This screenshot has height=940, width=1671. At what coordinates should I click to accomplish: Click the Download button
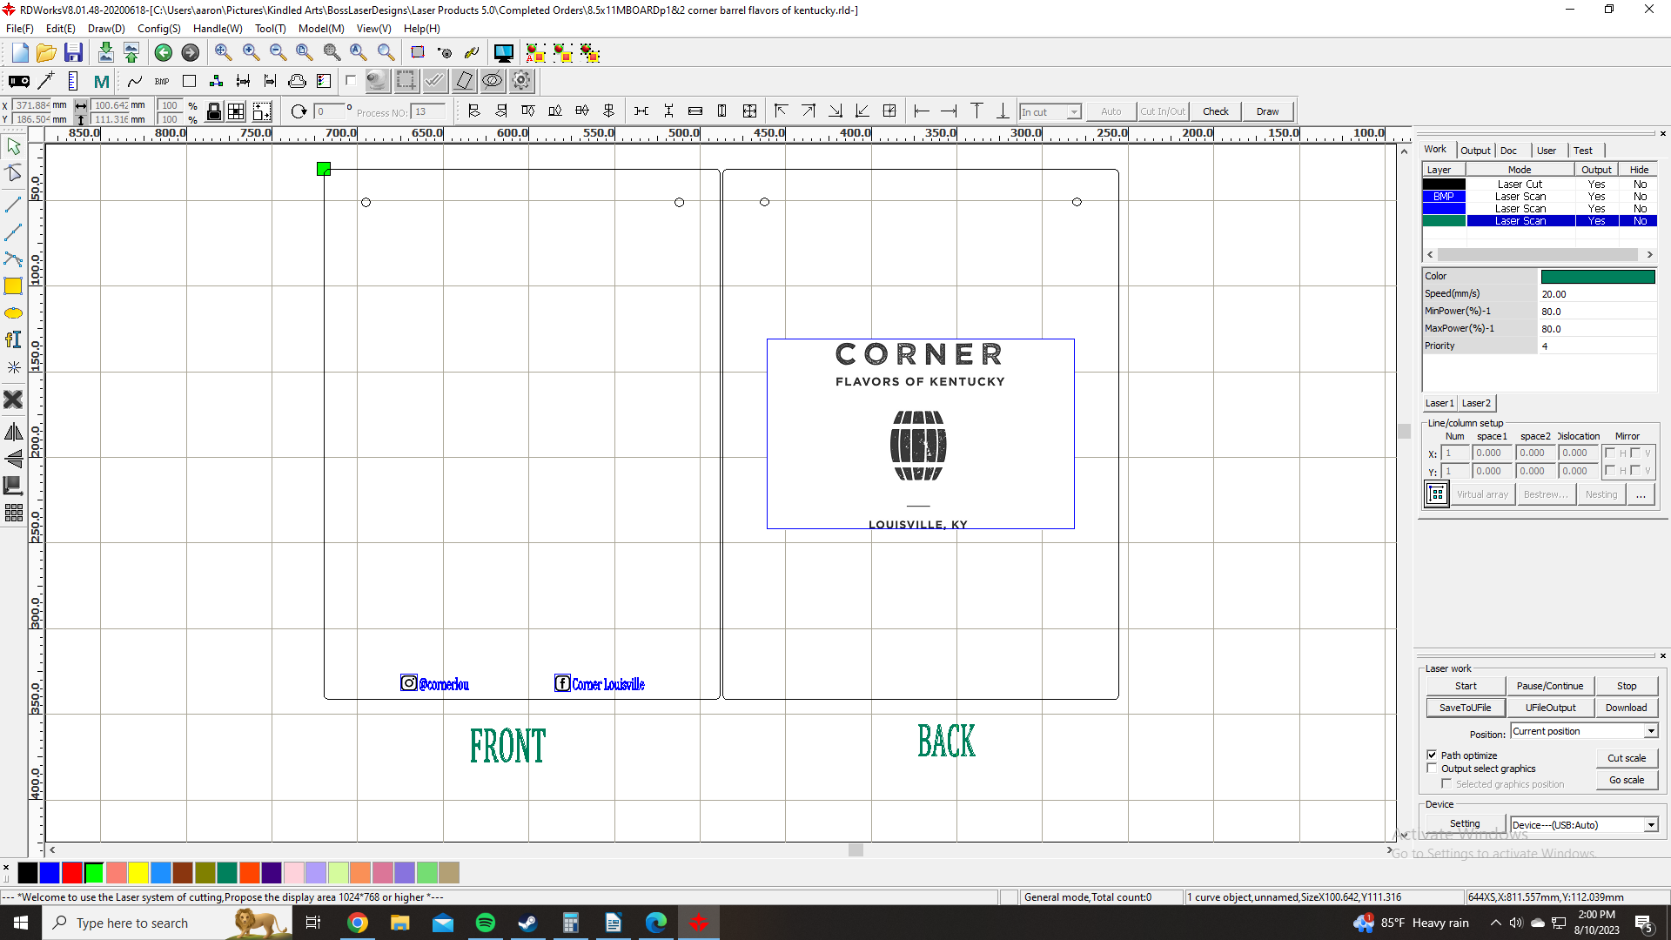1626,708
